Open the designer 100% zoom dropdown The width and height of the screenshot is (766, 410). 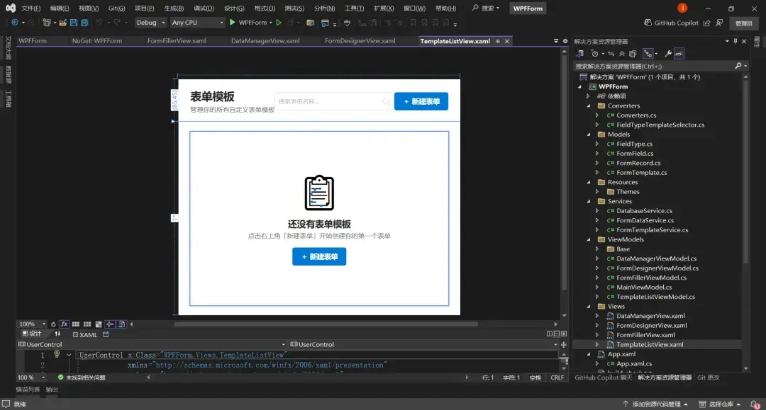pos(32,324)
